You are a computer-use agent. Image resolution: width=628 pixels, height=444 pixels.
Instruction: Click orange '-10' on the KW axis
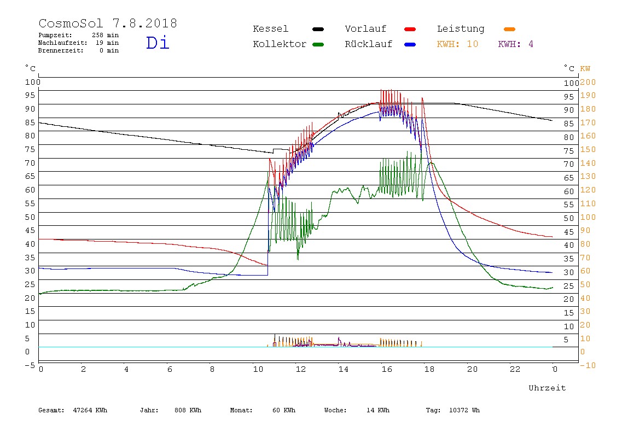[588, 365]
